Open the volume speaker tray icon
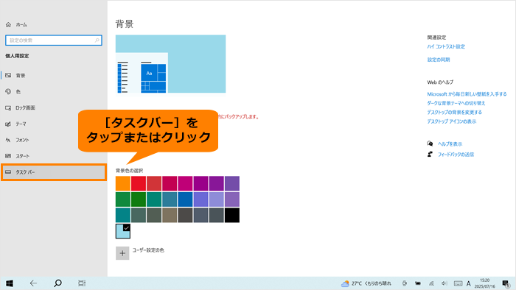The width and height of the screenshot is (516, 290). [444, 283]
